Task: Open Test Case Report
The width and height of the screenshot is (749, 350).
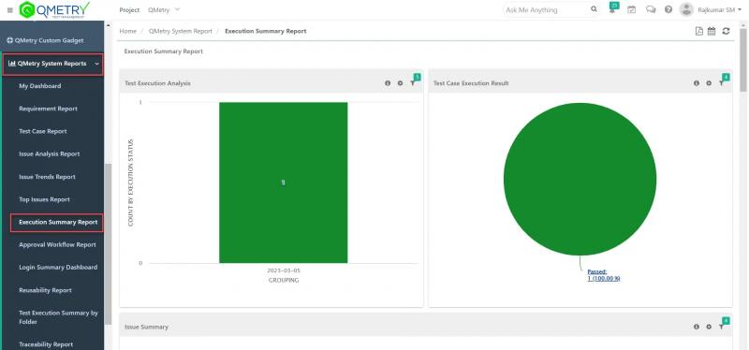Action: [43, 131]
